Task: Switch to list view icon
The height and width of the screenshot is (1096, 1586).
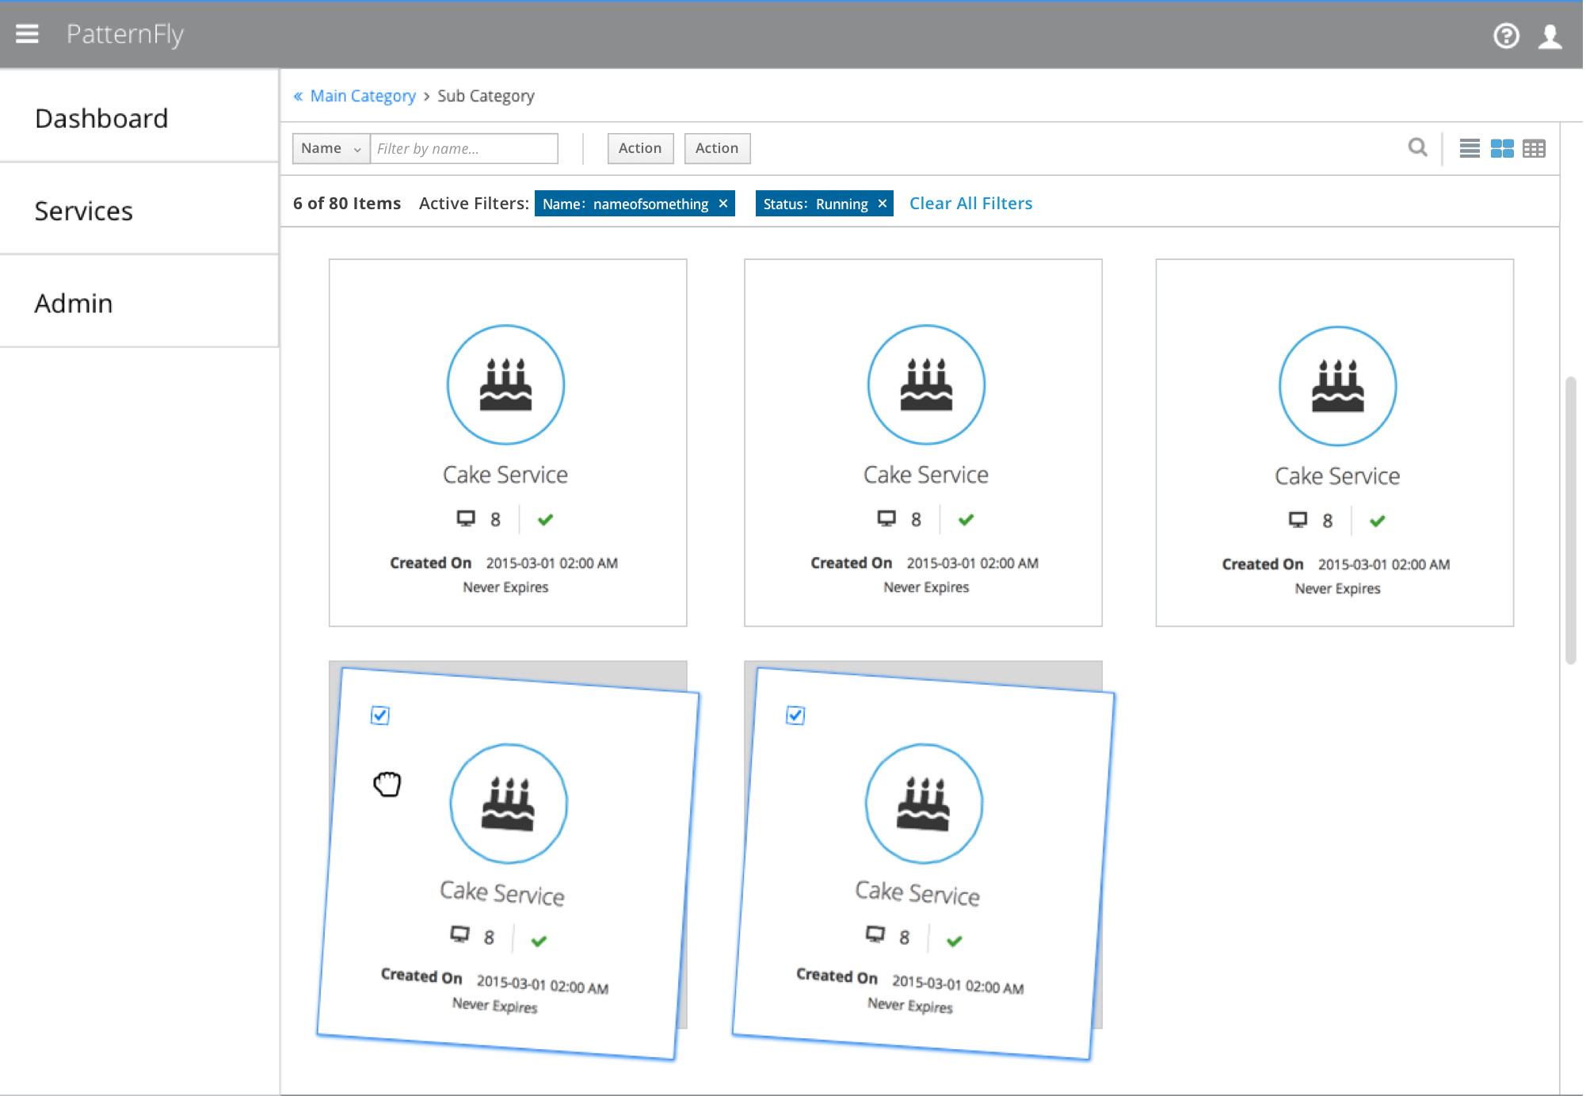Action: pyautogui.click(x=1470, y=148)
